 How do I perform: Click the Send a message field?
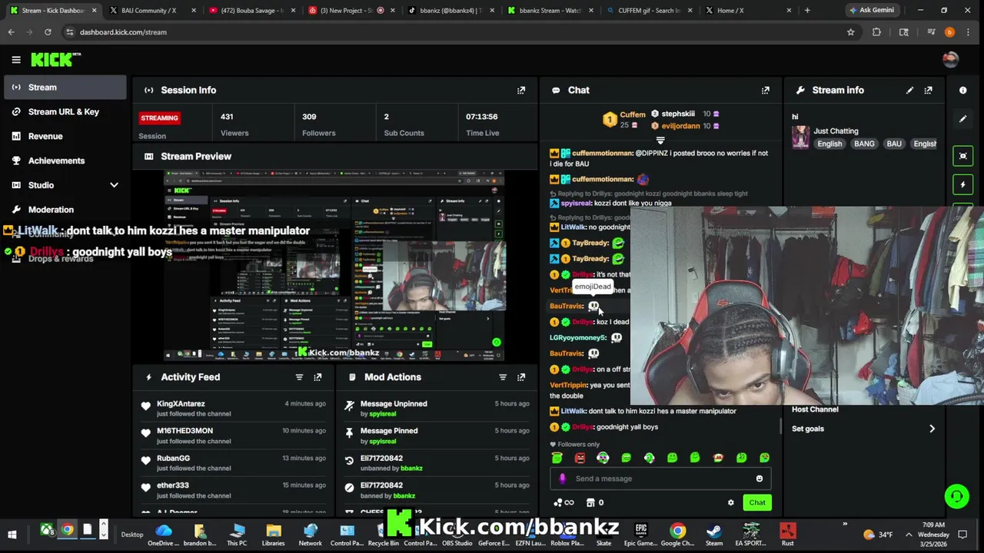(x=661, y=478)
